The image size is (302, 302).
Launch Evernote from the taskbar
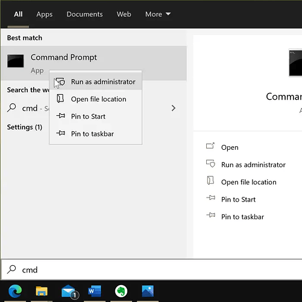tap(121, 291)
